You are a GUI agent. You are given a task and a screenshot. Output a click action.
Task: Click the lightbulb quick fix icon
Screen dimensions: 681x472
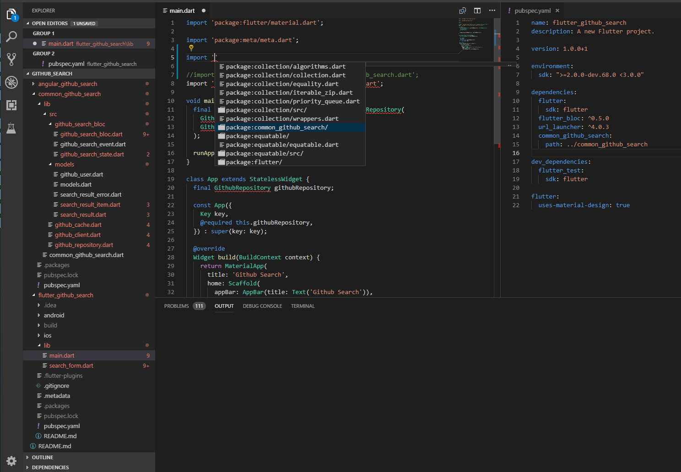point(191,48)
